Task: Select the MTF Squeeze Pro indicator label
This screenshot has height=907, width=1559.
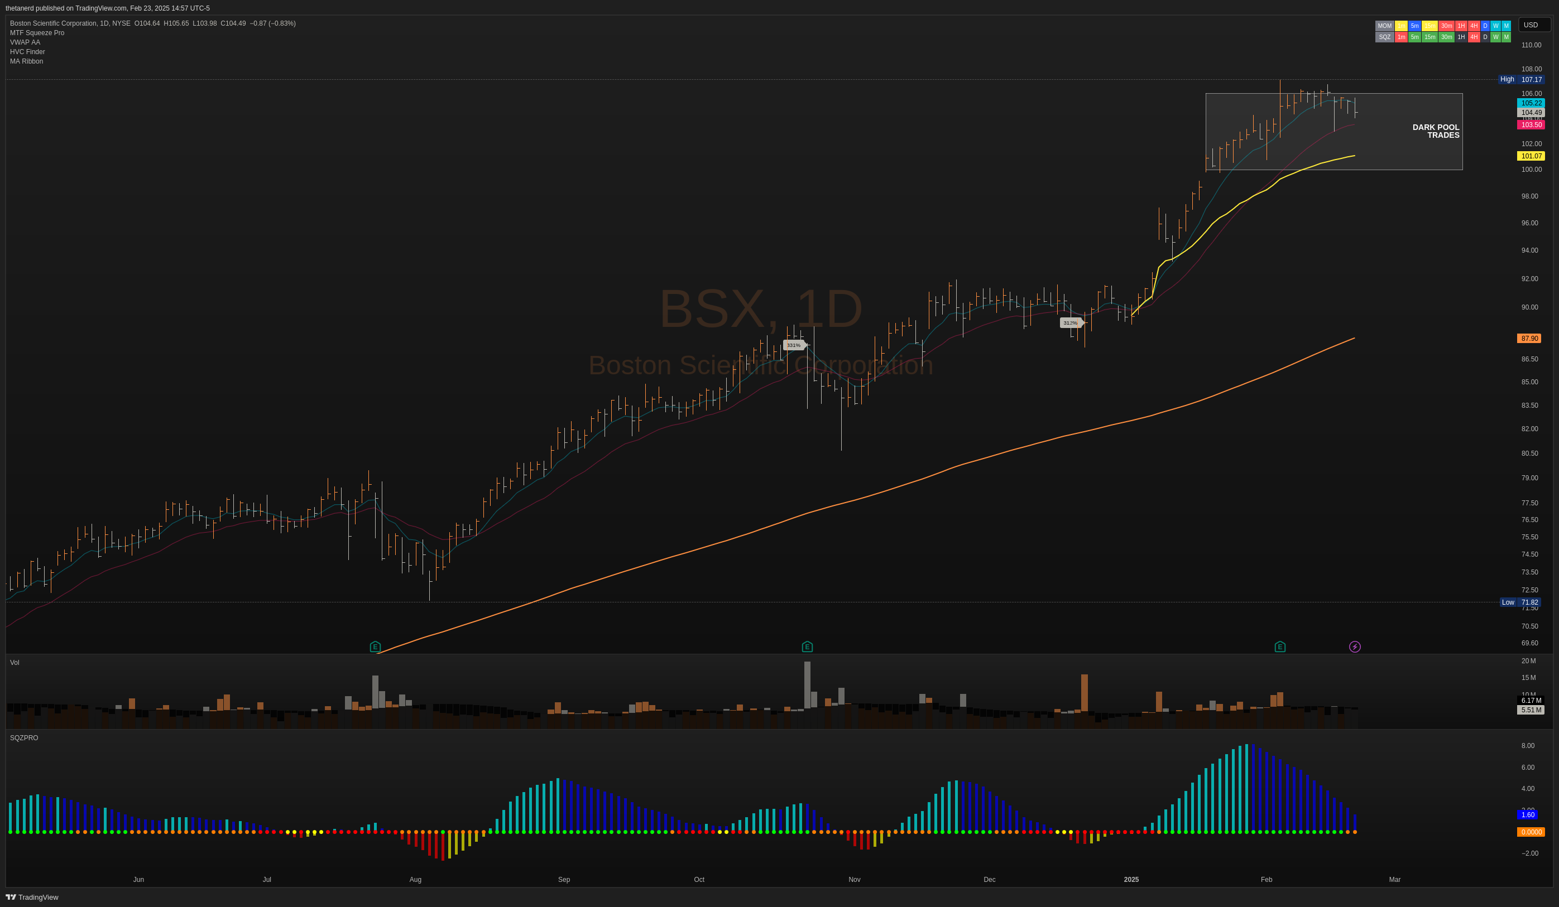Action: (37, 33)
